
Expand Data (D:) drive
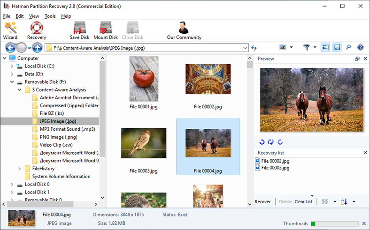pyautogui.click(x=12, y=74)
